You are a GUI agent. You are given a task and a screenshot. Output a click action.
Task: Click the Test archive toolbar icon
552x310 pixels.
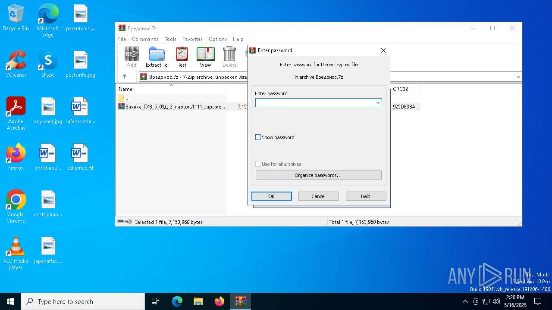[182, 57]
